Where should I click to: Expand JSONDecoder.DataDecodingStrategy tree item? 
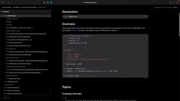point(5,64)
